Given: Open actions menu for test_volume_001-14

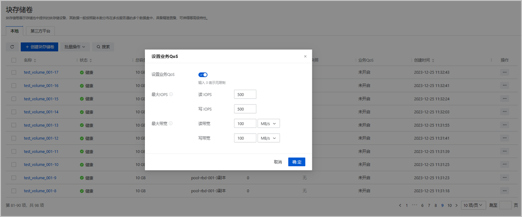Looking at the screenshot, I should tap(505, 112).
